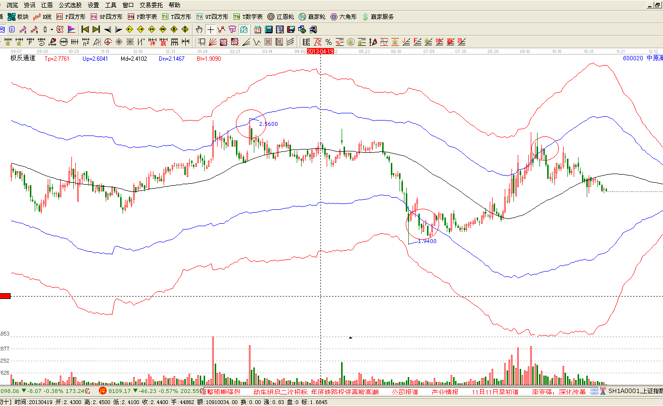Open the P四方形 square chart
Viewport: 663px width, 406px height.
[x=71, y=17]
